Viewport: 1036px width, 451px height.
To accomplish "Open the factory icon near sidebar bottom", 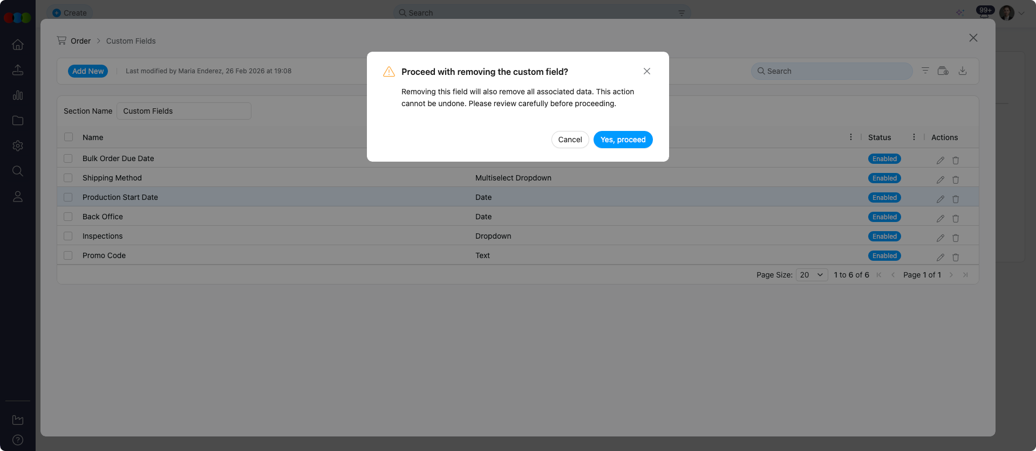I will (x=18, y=420).
